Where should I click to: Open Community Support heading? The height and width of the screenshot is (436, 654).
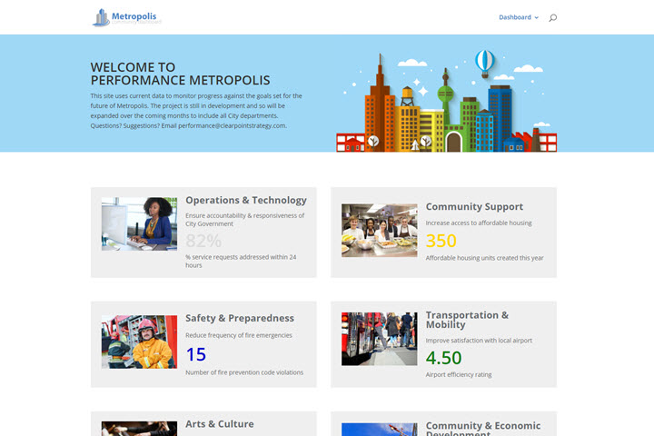tap(474, 207)
